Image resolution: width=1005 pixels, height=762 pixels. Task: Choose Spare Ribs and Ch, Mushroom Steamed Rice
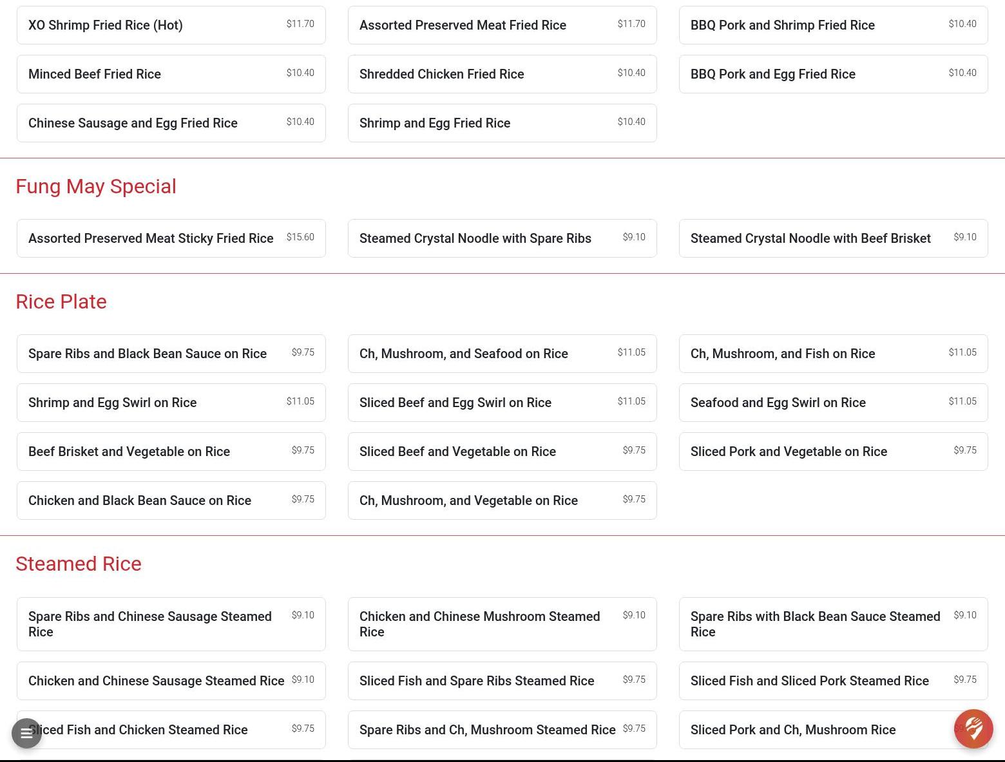pyautogui.click(x=502, y=730)
